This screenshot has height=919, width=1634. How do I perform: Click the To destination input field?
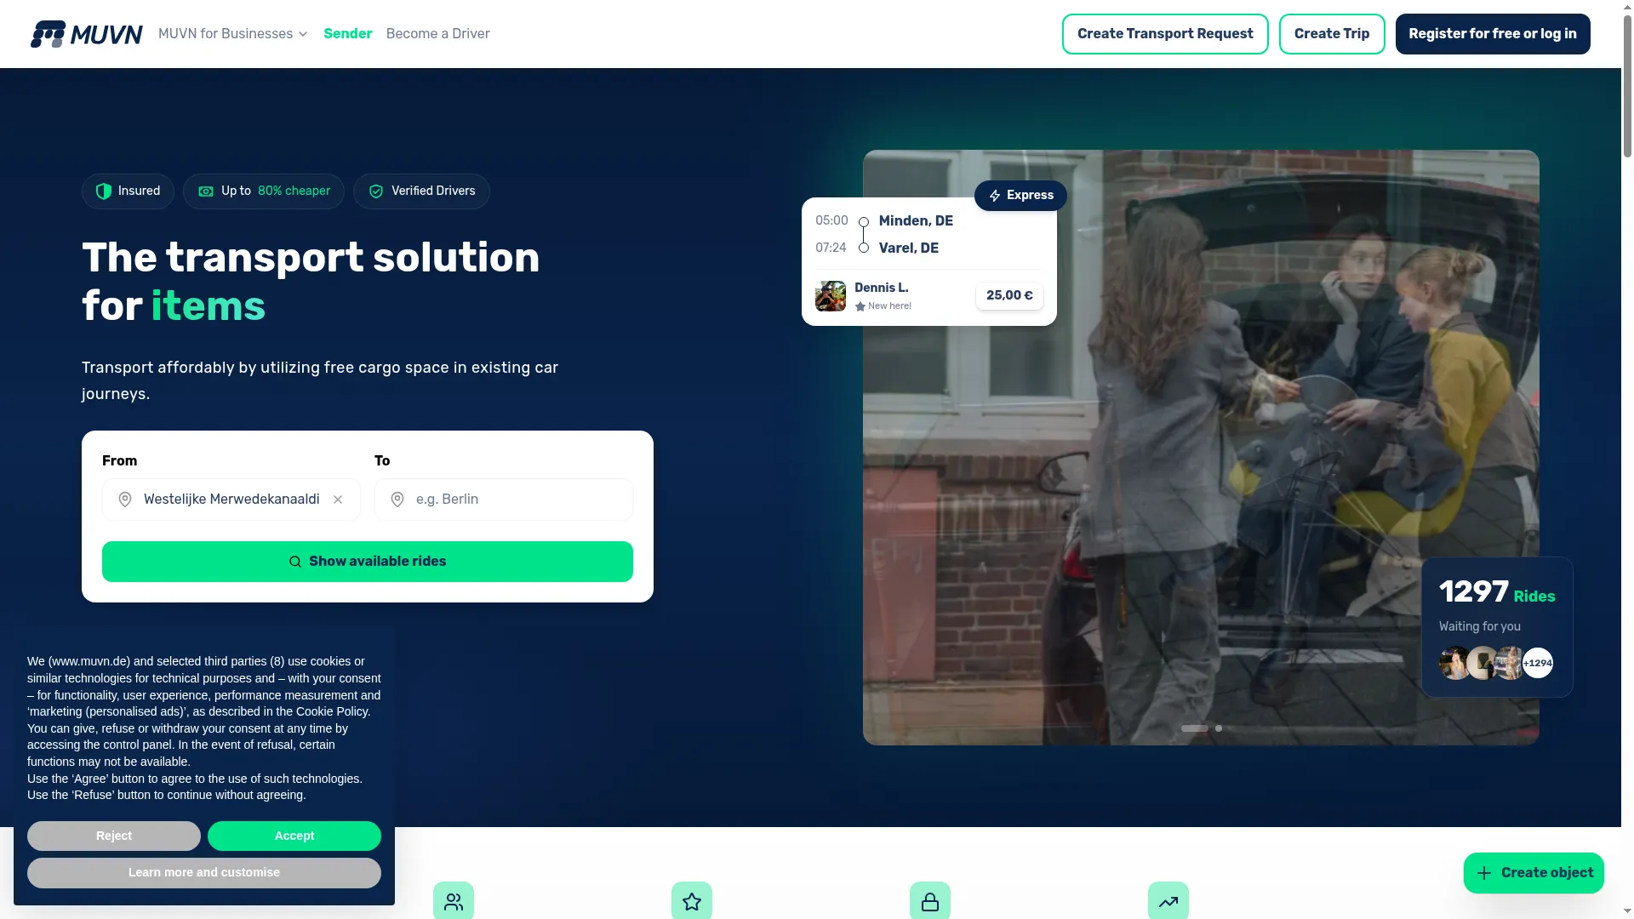(x=504, y=499)
